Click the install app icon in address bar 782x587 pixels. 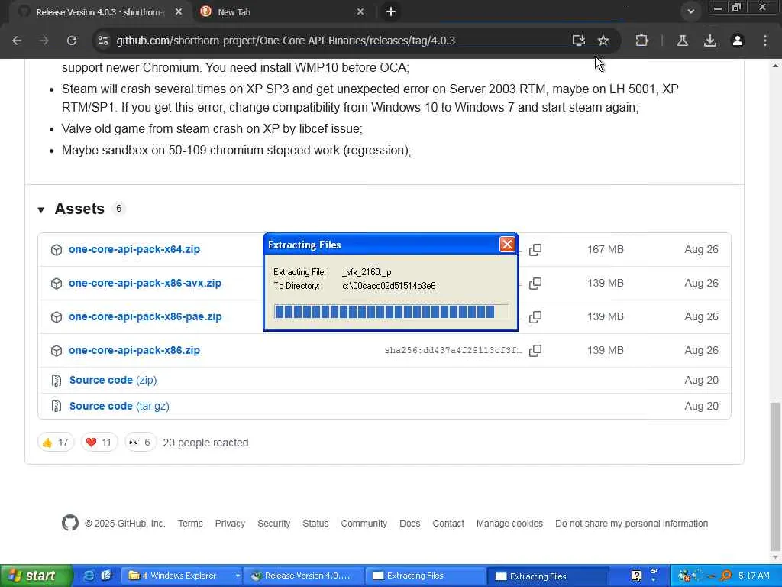pyautogui.click(x=579, y=41)
